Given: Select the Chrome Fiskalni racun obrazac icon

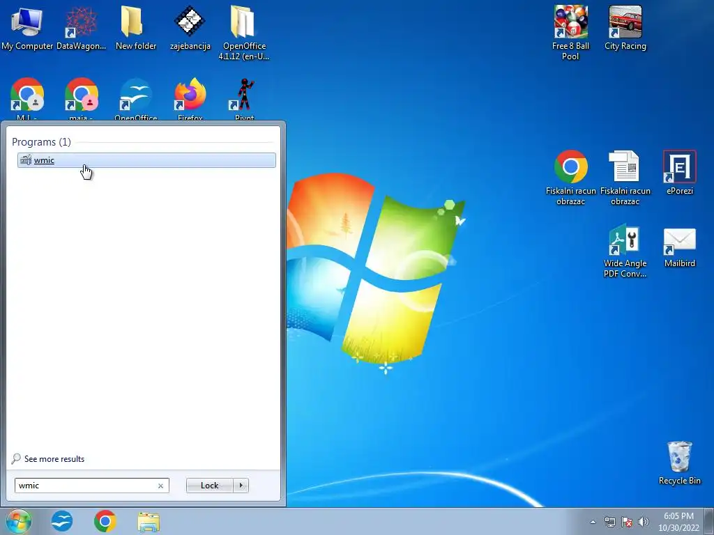Looking at the screenshot, I should (x=570, y=178).
